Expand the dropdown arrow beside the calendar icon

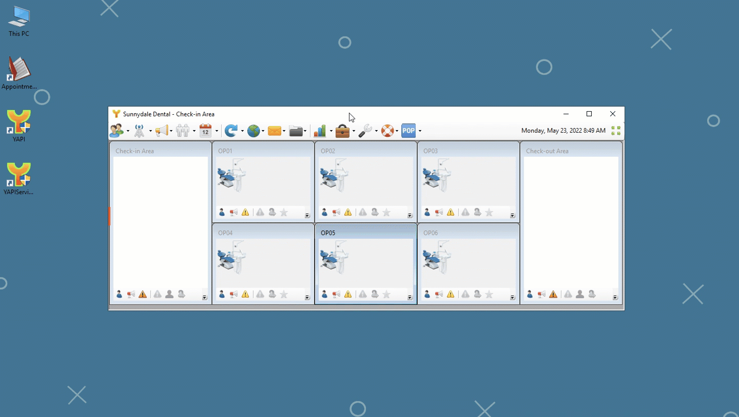pyautogui.click(x=217, y=131)
